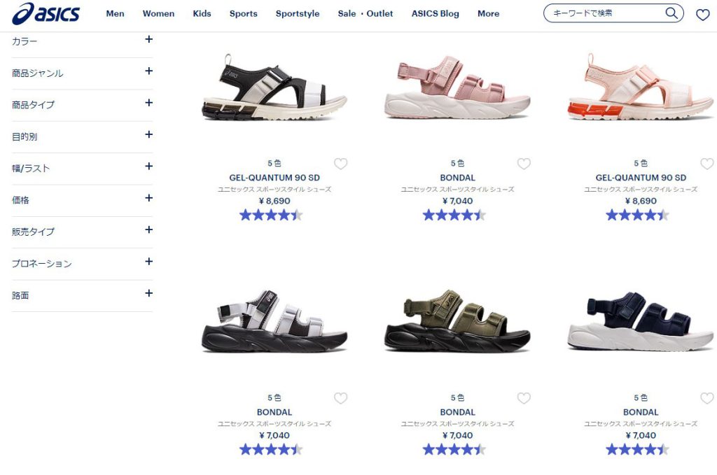Open the olive BONDAL sandal image
Viewport: 717px width, 475px height.
[x=458, y=322]
